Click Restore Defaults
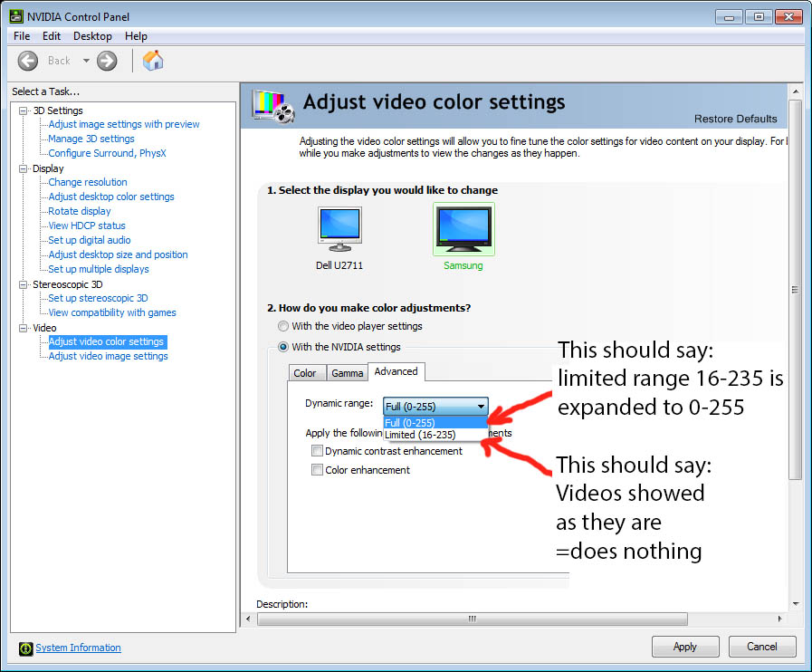812x672 pixels. click(735, 120)
